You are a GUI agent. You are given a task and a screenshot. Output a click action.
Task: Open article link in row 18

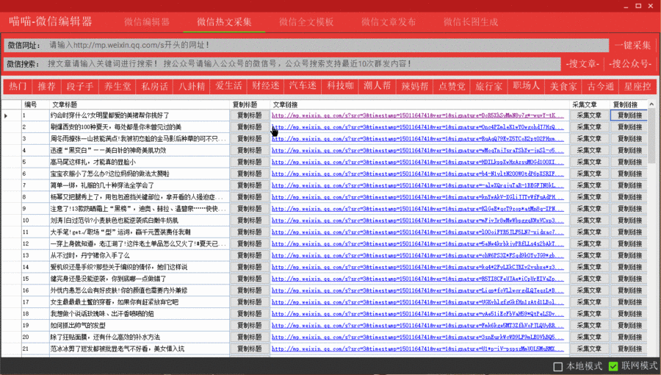(418, 314)
